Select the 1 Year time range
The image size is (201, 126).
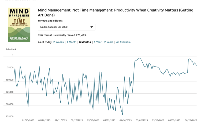click(98, 42)
